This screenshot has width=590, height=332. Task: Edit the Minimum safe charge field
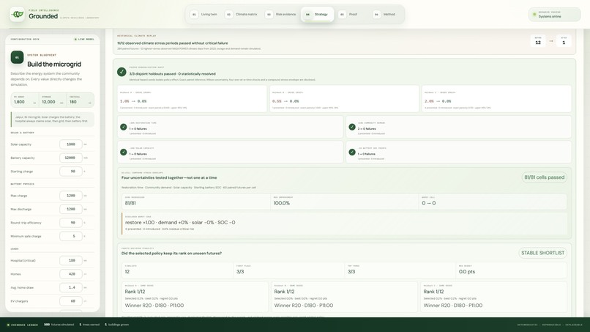click(x=71, y=236)
